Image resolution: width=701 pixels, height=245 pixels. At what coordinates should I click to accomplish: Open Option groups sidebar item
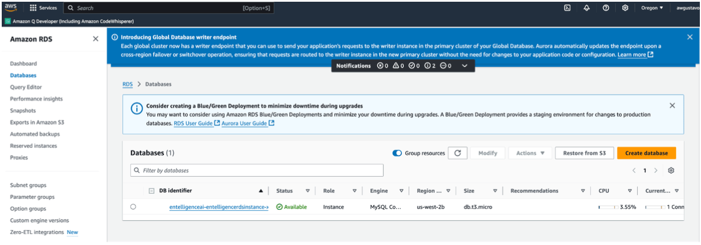(28, 209)
